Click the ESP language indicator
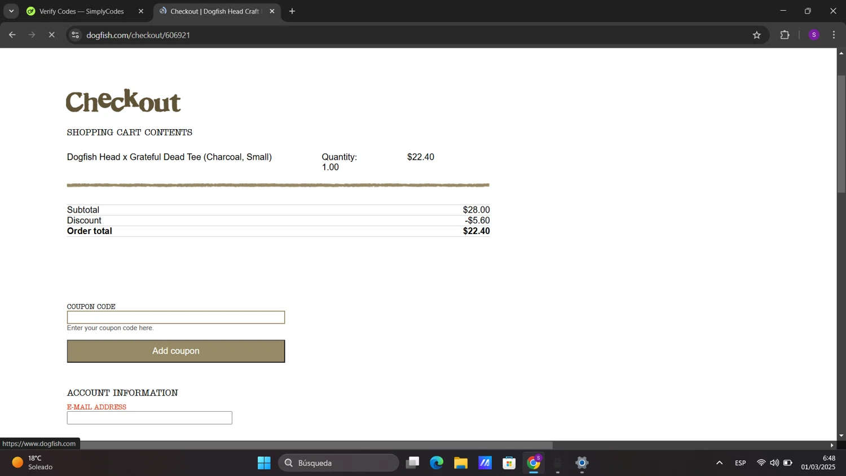 (x=741, y=463)
